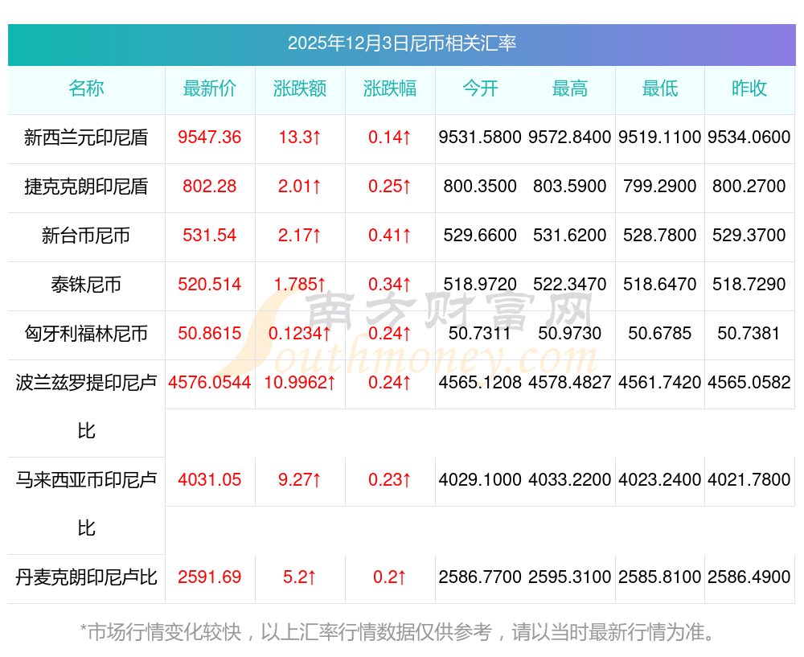804x657 pixels.
Task: Click the 4031.05 latest price cell
Action: (x=210, y=479)
